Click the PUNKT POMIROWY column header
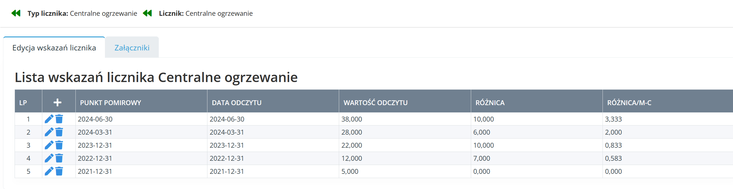733x189 pixels. click(110, 103)
